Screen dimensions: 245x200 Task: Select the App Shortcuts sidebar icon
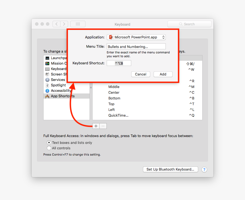47,96
